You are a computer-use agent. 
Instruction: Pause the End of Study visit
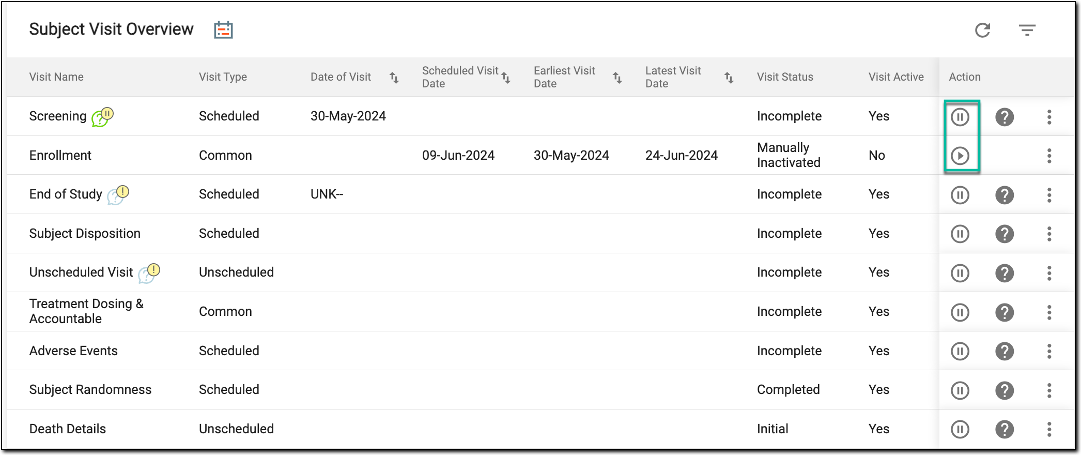pyautogui.click(x=960, y=195)
